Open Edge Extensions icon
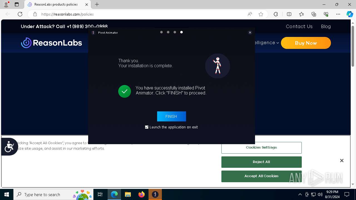 pos(276,14)
